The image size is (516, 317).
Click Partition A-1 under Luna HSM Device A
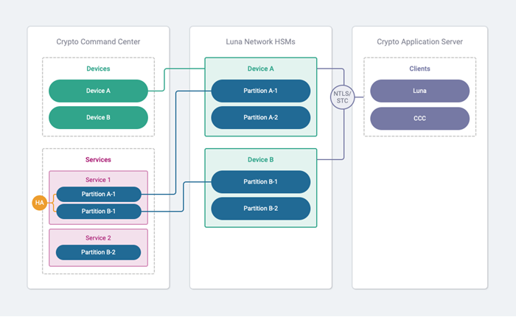click(x=260, y=91)
